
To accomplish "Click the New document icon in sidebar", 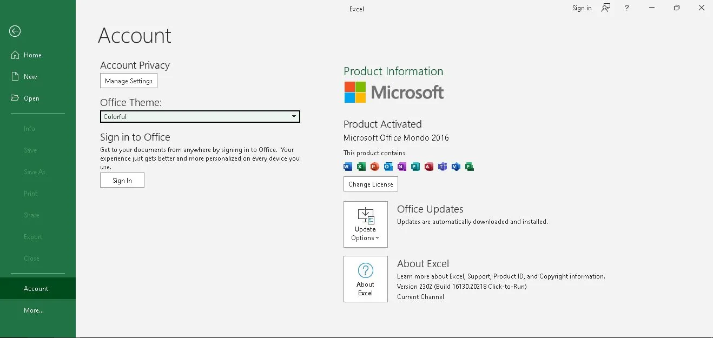I will [x=15, y=76].
